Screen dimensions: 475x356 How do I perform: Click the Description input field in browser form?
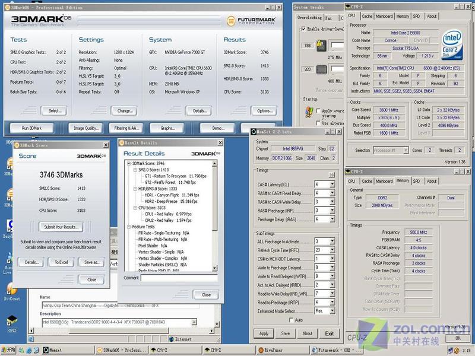119,322
